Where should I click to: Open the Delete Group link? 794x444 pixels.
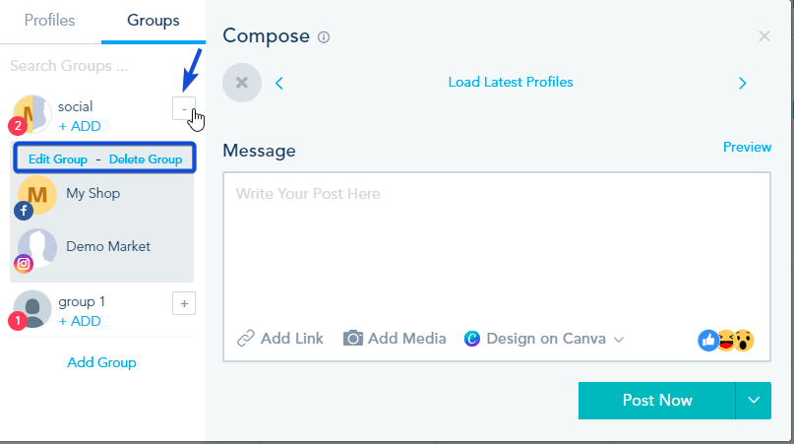[146, 159]
